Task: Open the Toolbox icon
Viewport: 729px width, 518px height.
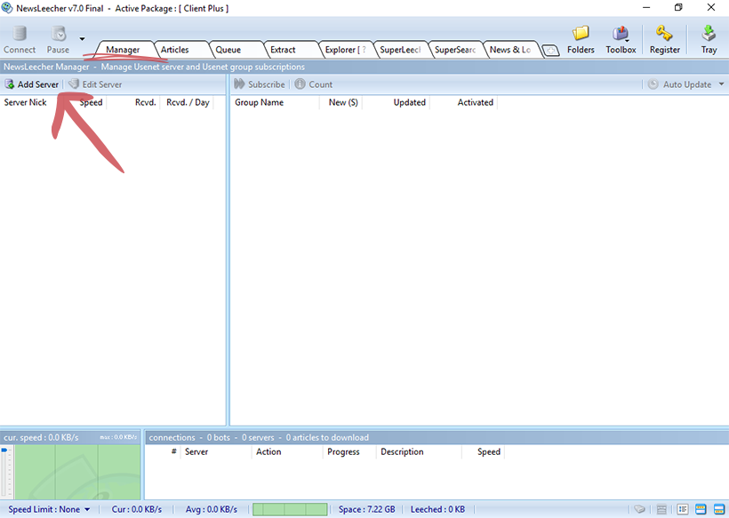Action: 621,34
